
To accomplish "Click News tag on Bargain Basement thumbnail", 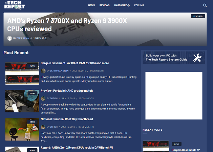I will tap(32, 66).
